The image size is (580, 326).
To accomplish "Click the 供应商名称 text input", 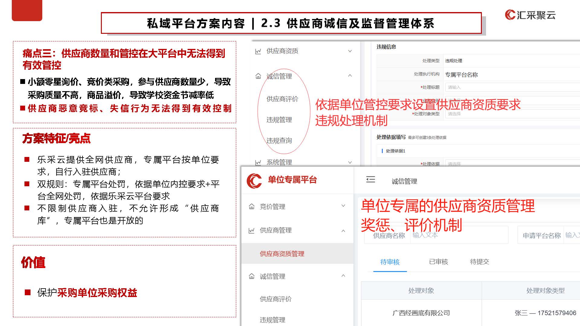I will (459, 235).
